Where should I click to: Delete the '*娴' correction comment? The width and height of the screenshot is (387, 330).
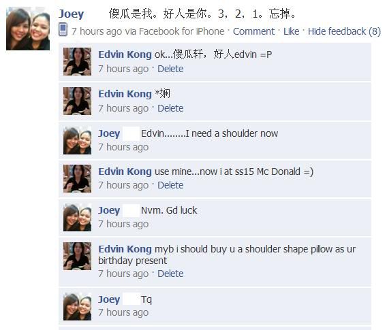[170, 108]
